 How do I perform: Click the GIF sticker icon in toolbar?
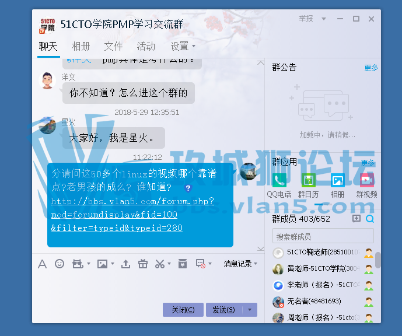click(78, 264)
